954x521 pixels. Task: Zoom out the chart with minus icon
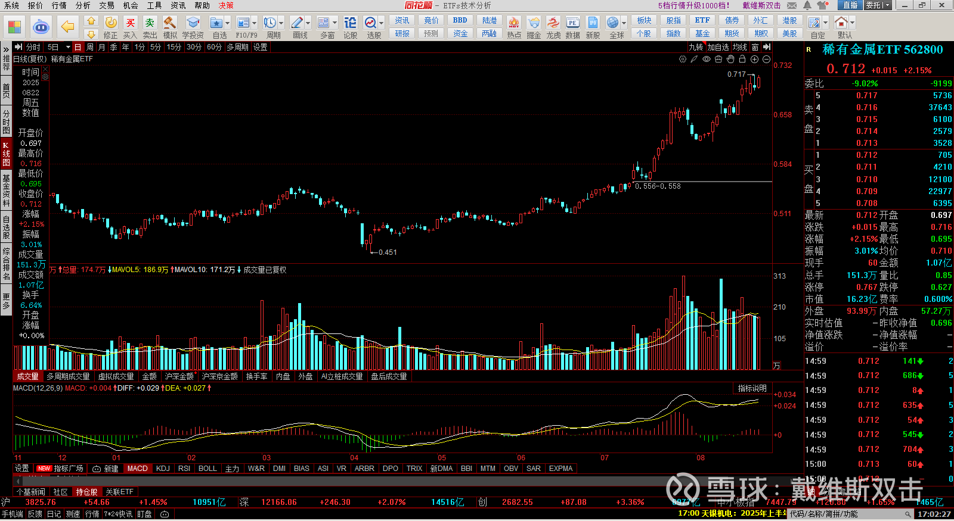766,59
